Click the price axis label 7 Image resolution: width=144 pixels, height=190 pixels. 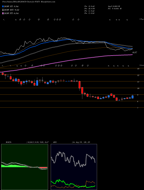[138, 108]
